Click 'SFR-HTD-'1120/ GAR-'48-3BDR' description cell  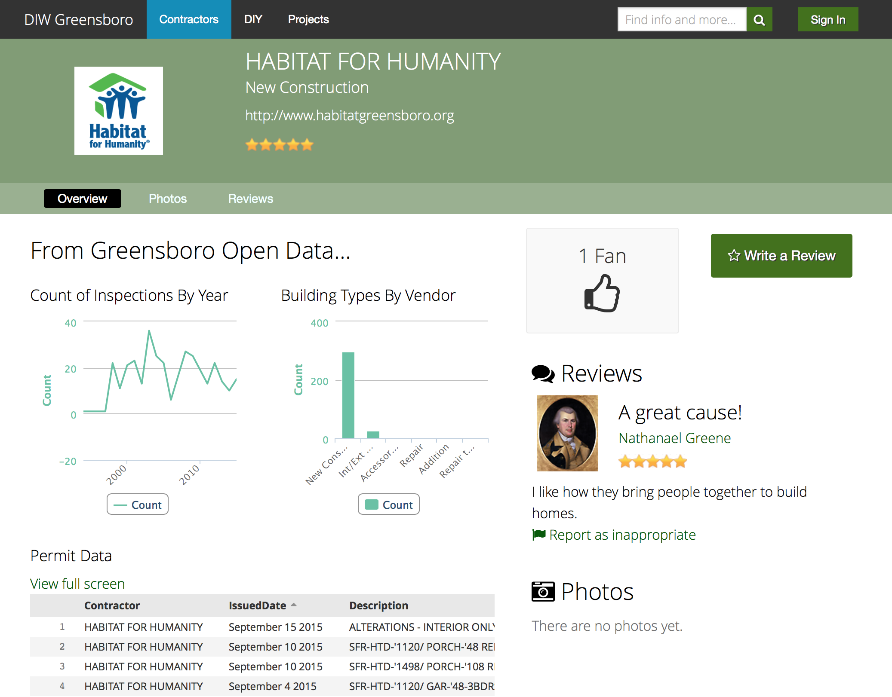pos(421,686)
